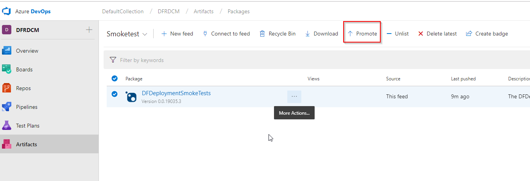This screenshot has width=530, height=181.
Task: Click the 9m ago last pushed cell
Action: (x=460, y=97)
